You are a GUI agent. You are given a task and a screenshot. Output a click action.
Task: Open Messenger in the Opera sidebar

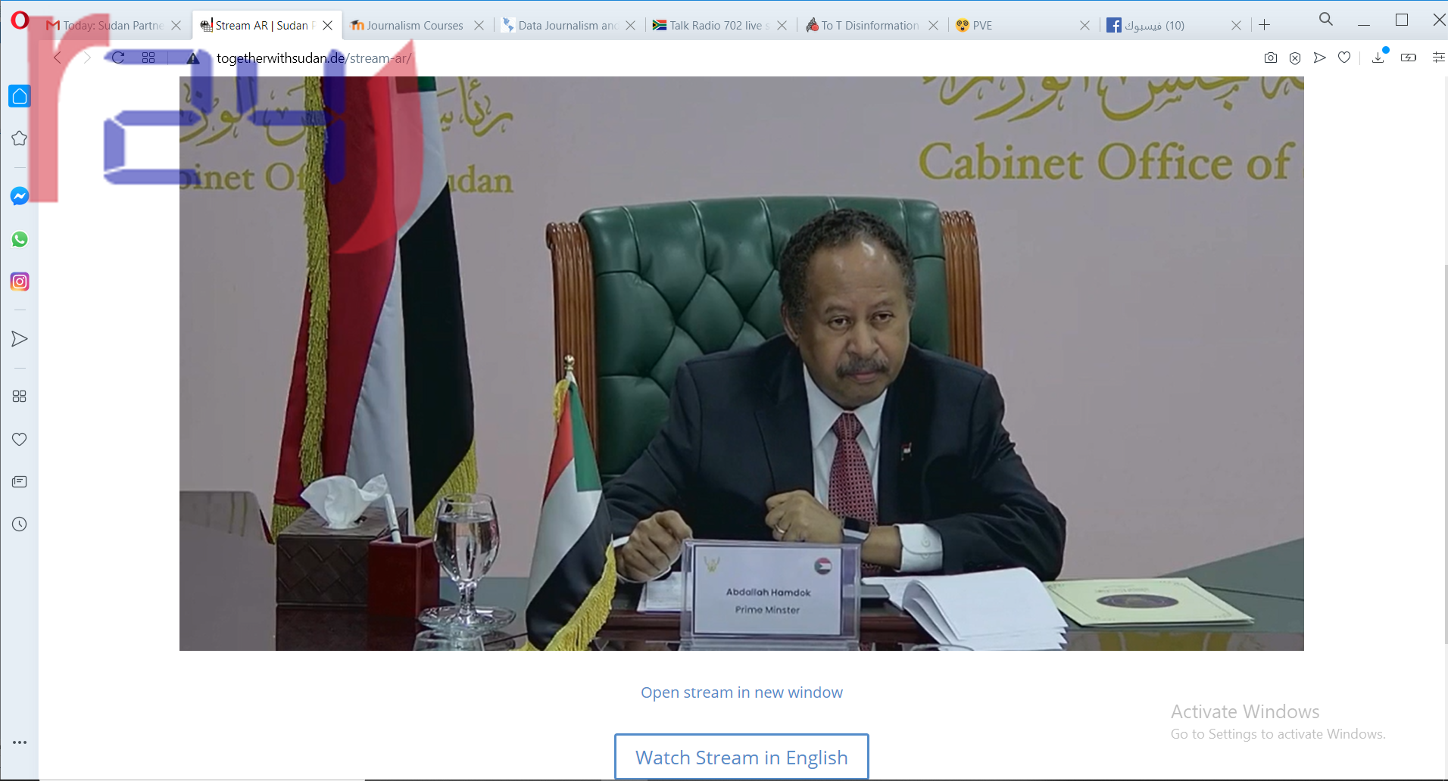tap(20, 197)
